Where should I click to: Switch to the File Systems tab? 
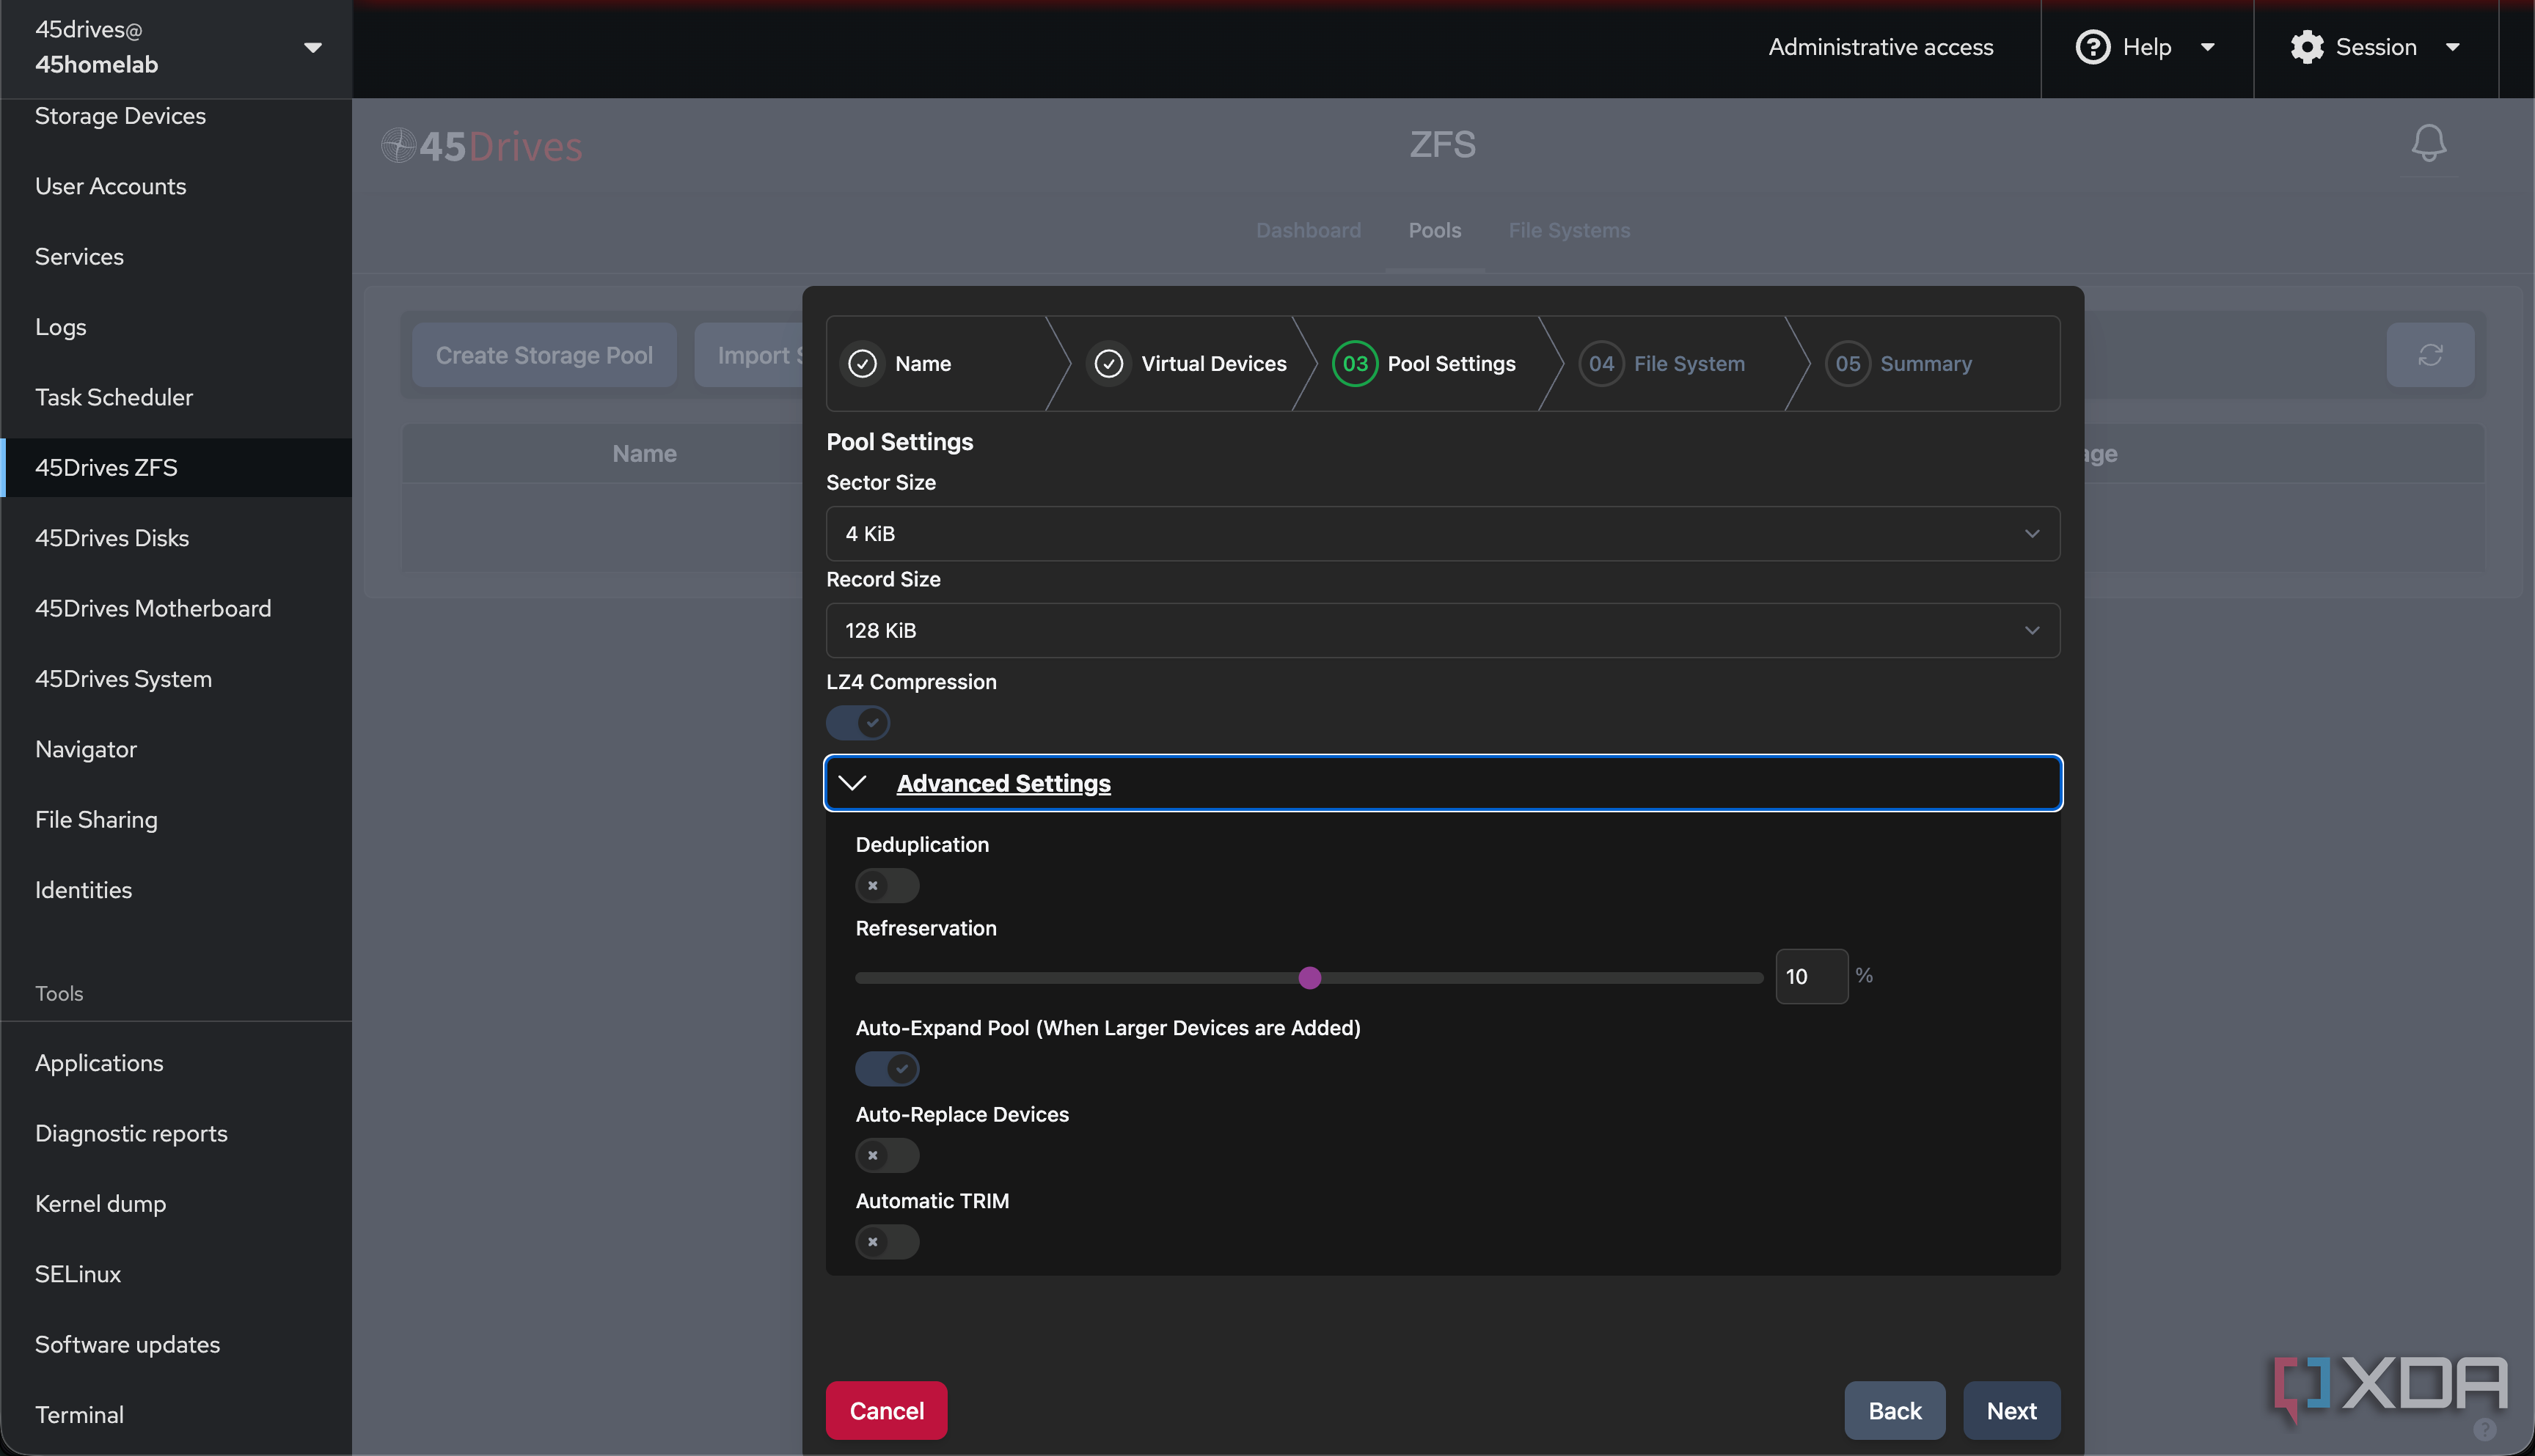pyautogui.click(x=1569, y=230)
